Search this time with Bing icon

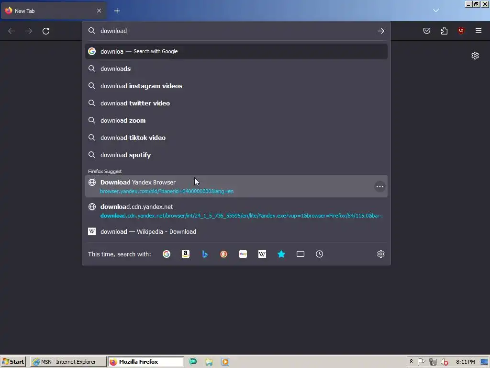[x=205, y=254]
